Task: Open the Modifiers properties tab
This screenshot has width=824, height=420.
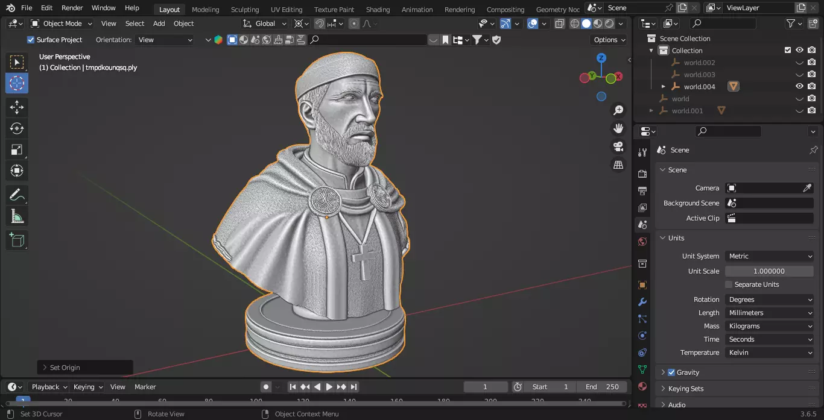Action: (x=642, y=302)
